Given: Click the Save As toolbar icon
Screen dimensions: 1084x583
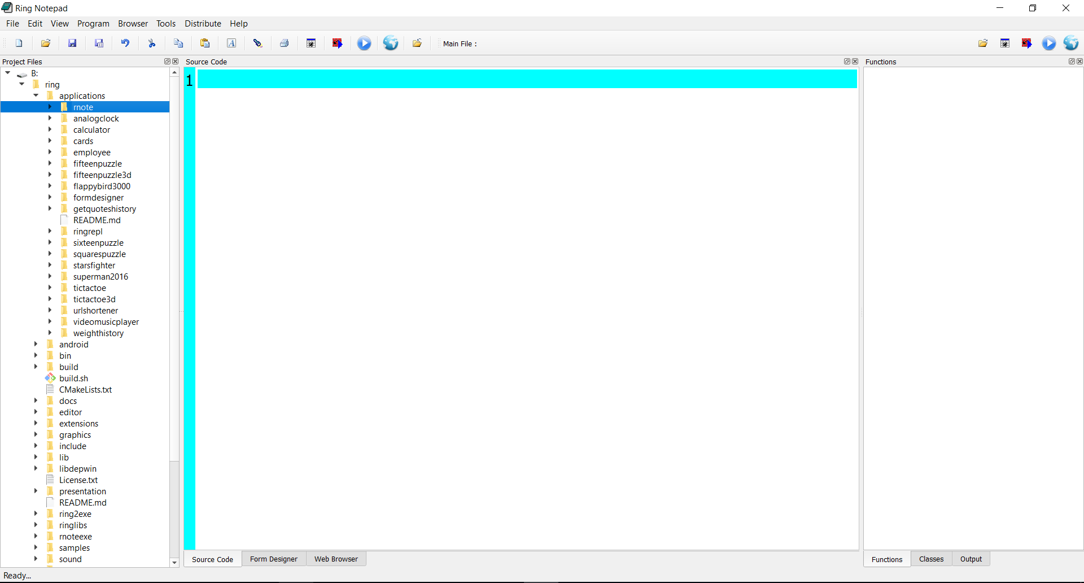Looking at the screenshot, I should [99, 43].
